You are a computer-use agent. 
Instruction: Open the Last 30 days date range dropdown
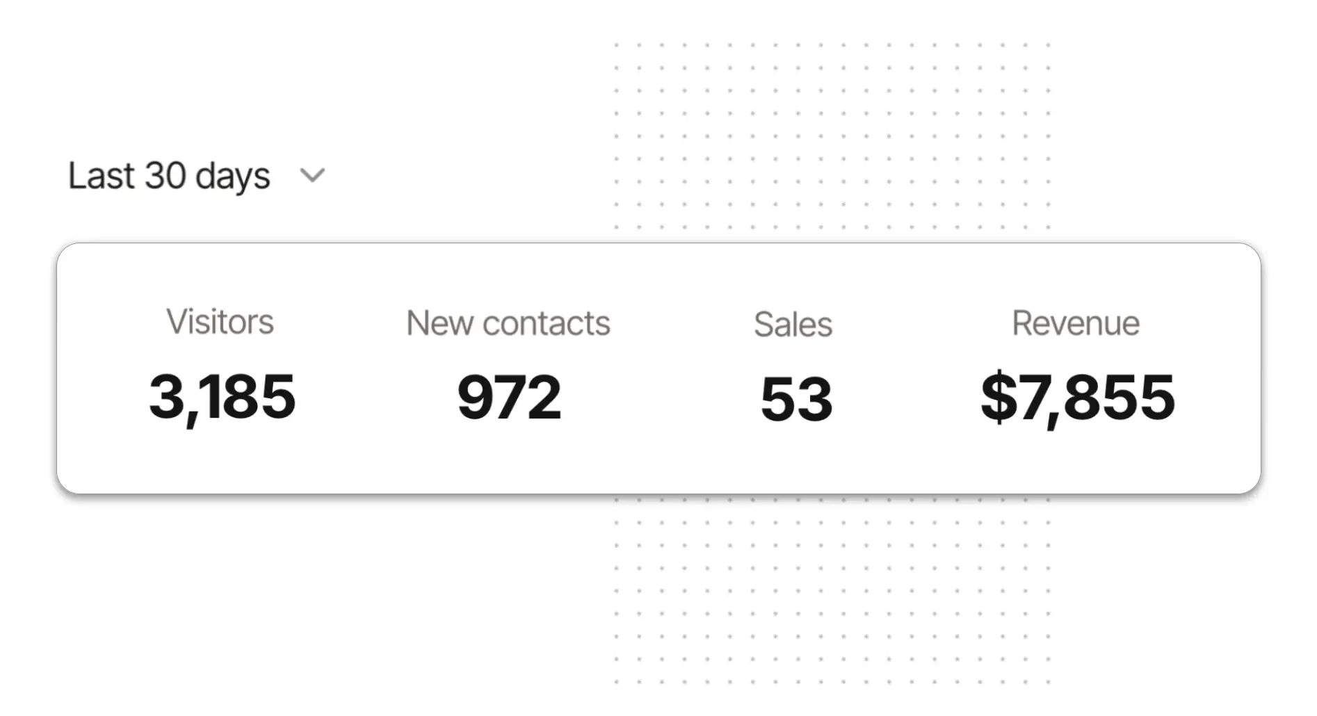point(196,175)
